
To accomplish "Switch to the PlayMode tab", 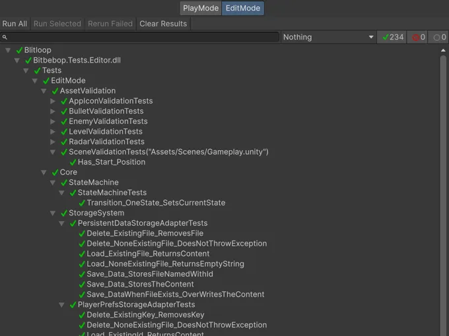I will pos(200,9).
